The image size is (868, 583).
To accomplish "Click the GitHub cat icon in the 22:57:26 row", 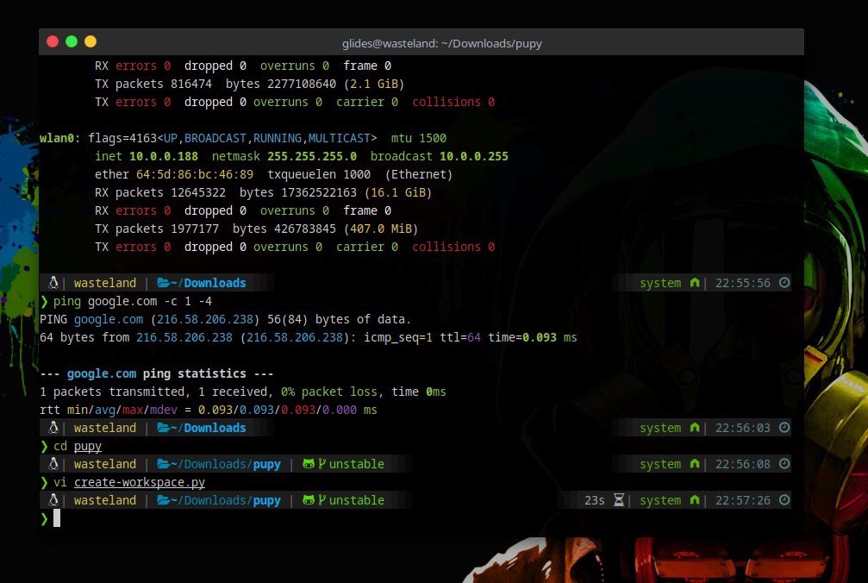I will [309, 500].
